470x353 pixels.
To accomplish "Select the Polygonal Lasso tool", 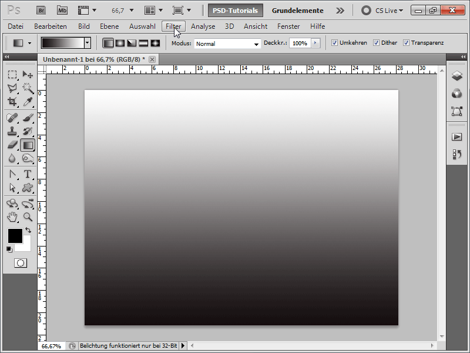I will click(12, 88).
